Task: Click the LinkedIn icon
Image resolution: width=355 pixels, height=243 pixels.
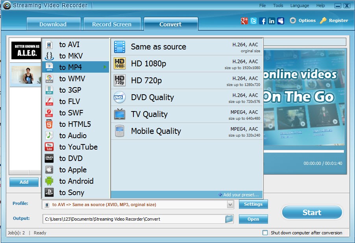Action: pyautogui.click(x=272, y=21)
